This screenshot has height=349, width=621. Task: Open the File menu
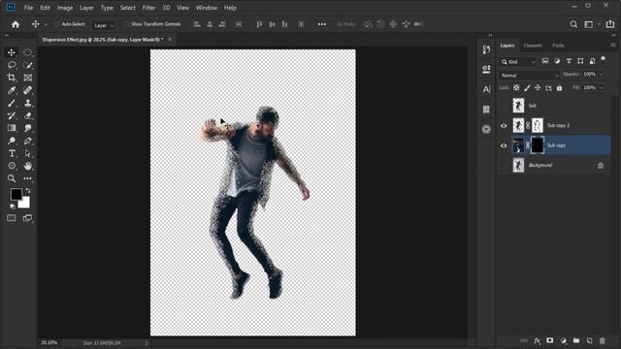28,8
